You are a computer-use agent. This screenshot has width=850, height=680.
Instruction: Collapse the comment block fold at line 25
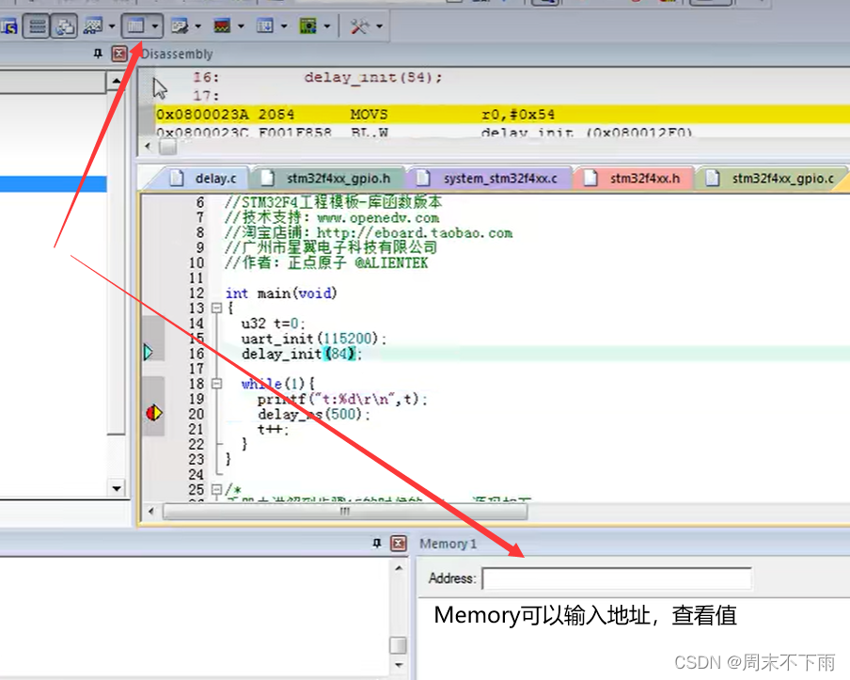[217, 490]
